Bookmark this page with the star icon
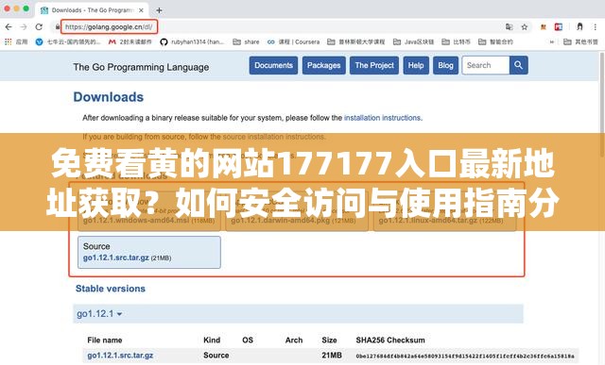605x365 pixels. [525, 27]
